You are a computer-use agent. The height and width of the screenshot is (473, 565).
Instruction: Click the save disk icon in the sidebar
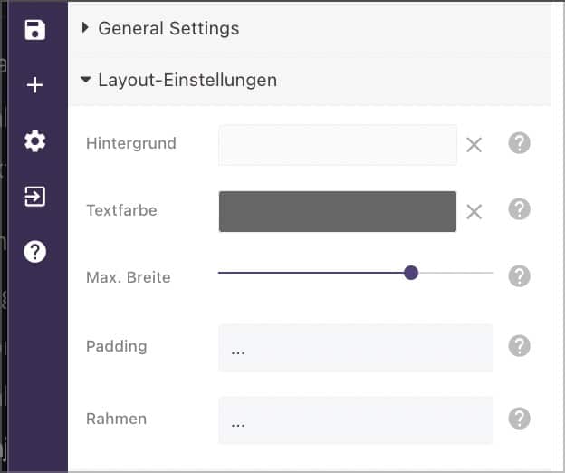[x=35, y=30]
